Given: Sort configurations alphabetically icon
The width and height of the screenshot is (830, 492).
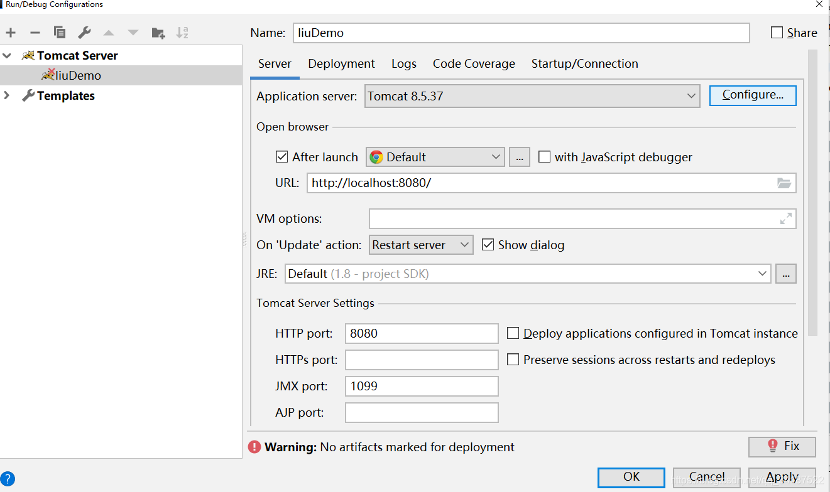Looking at the screenshot, I should pyautogui.click(x=182, y=33).
